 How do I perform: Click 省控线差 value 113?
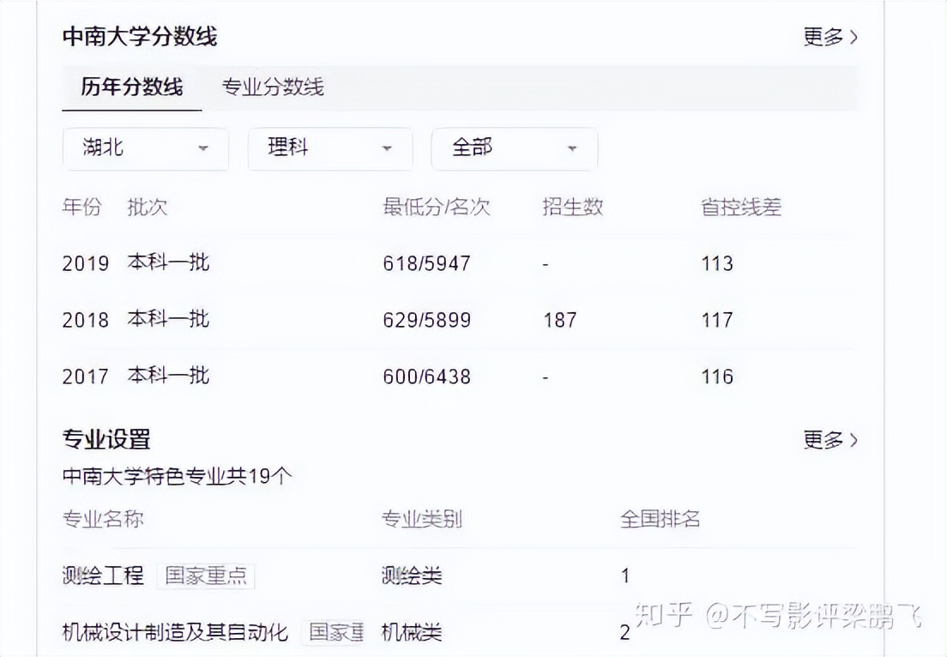pos(717,263)
